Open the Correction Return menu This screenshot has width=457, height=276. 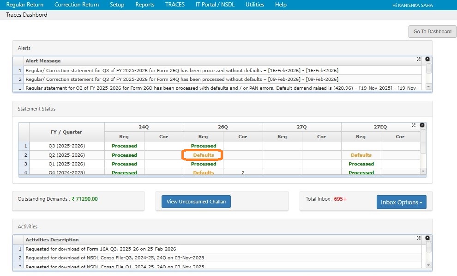click(x=77, y=5)
